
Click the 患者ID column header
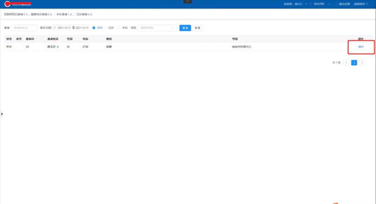[30, 39]
